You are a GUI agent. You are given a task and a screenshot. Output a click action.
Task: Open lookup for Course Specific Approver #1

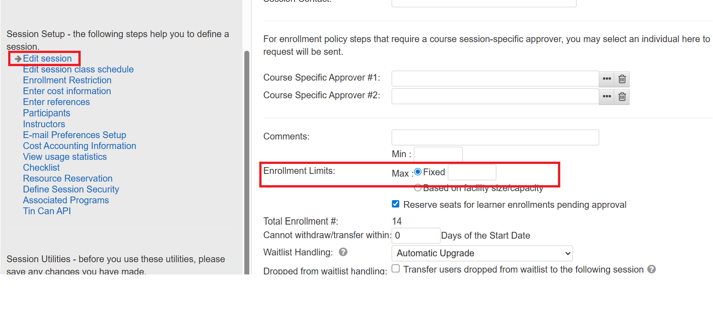tap(606, 79)
